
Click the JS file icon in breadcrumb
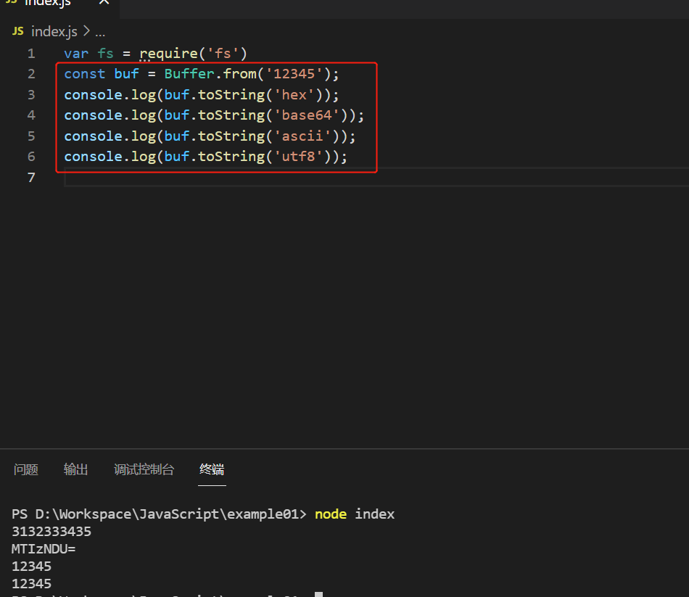[x=17, y=31]
